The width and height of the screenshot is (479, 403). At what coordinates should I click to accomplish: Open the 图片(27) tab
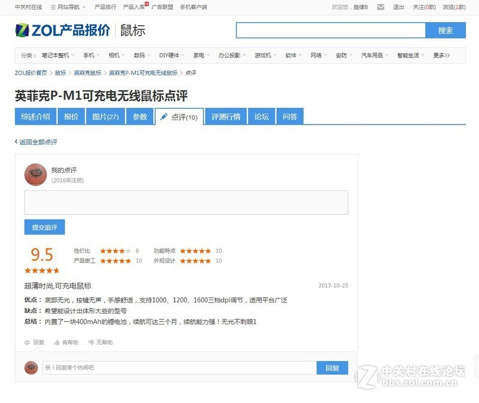(x=105, y=116)
